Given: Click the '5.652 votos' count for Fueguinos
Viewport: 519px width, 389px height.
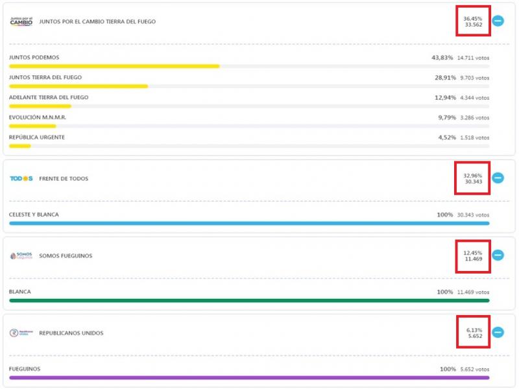Looking at the screenshot, I should point(475,369).
